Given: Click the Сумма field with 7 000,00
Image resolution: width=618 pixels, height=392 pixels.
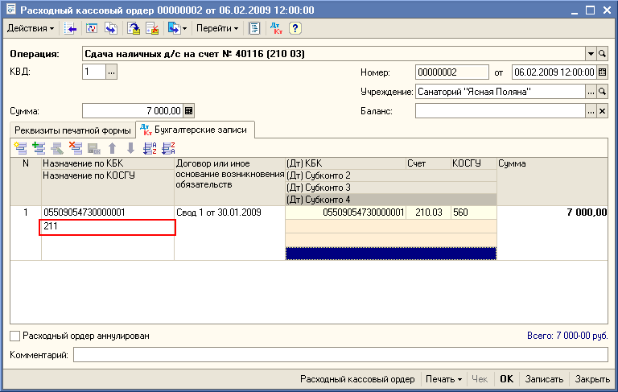Looking at the screenshot, I should (133, 111).
